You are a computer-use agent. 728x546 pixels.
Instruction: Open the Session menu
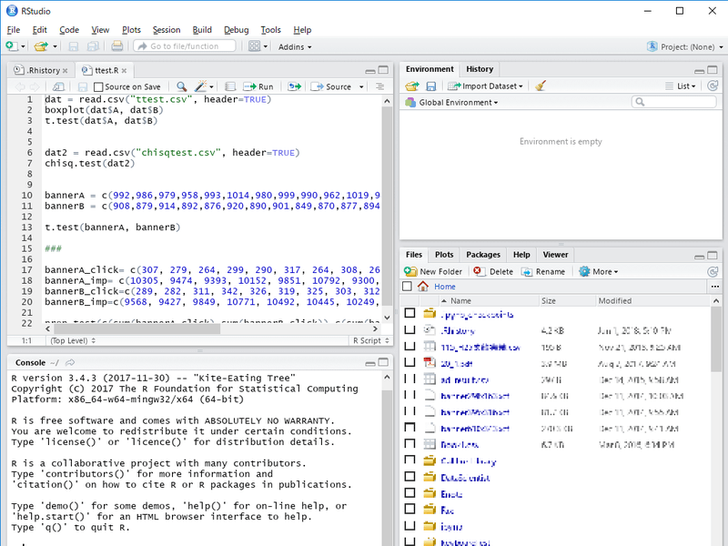(x=166, y=30)
